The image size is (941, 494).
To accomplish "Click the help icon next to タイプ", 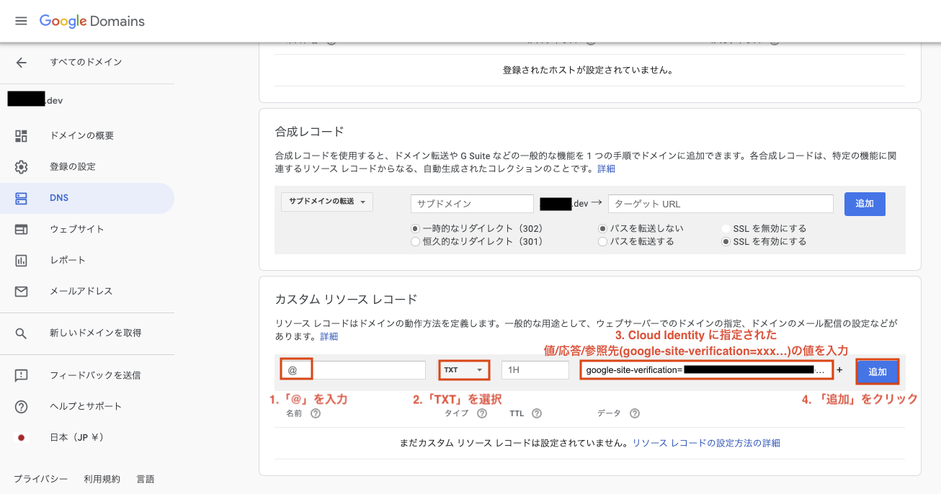I will tap(482, 413).
